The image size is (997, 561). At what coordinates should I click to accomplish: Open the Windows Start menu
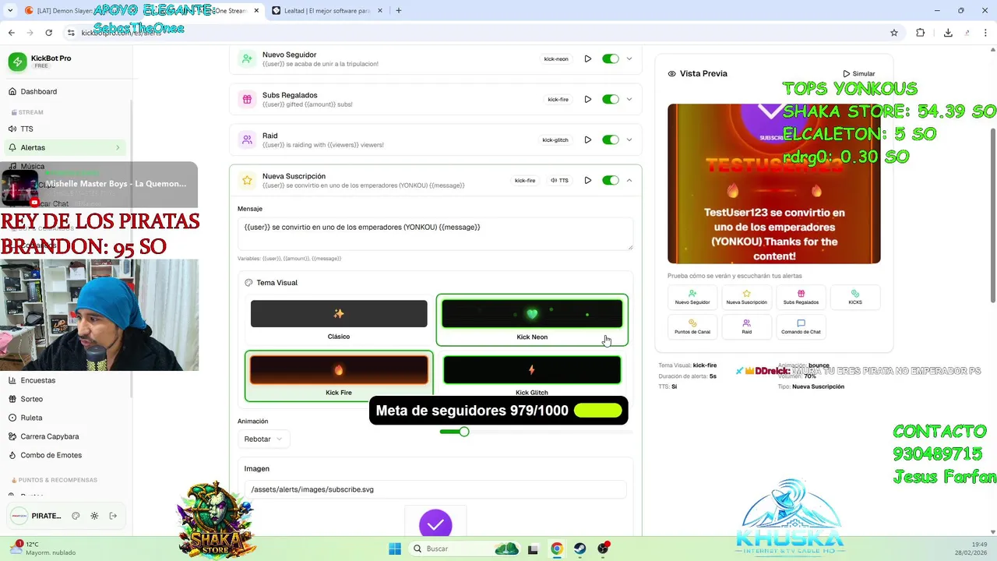pos(395,549)
